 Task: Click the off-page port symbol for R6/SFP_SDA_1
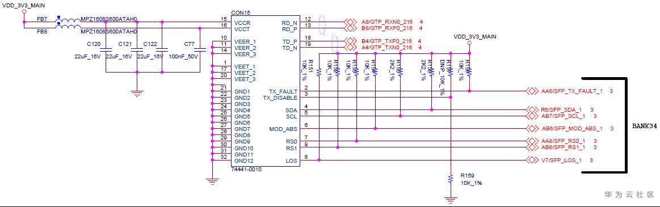tap(532, 109)
